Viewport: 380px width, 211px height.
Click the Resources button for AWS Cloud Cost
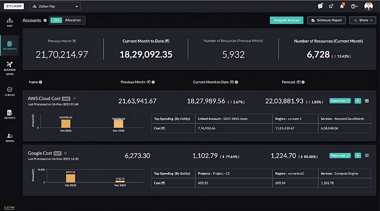click(x=340, y=101)
